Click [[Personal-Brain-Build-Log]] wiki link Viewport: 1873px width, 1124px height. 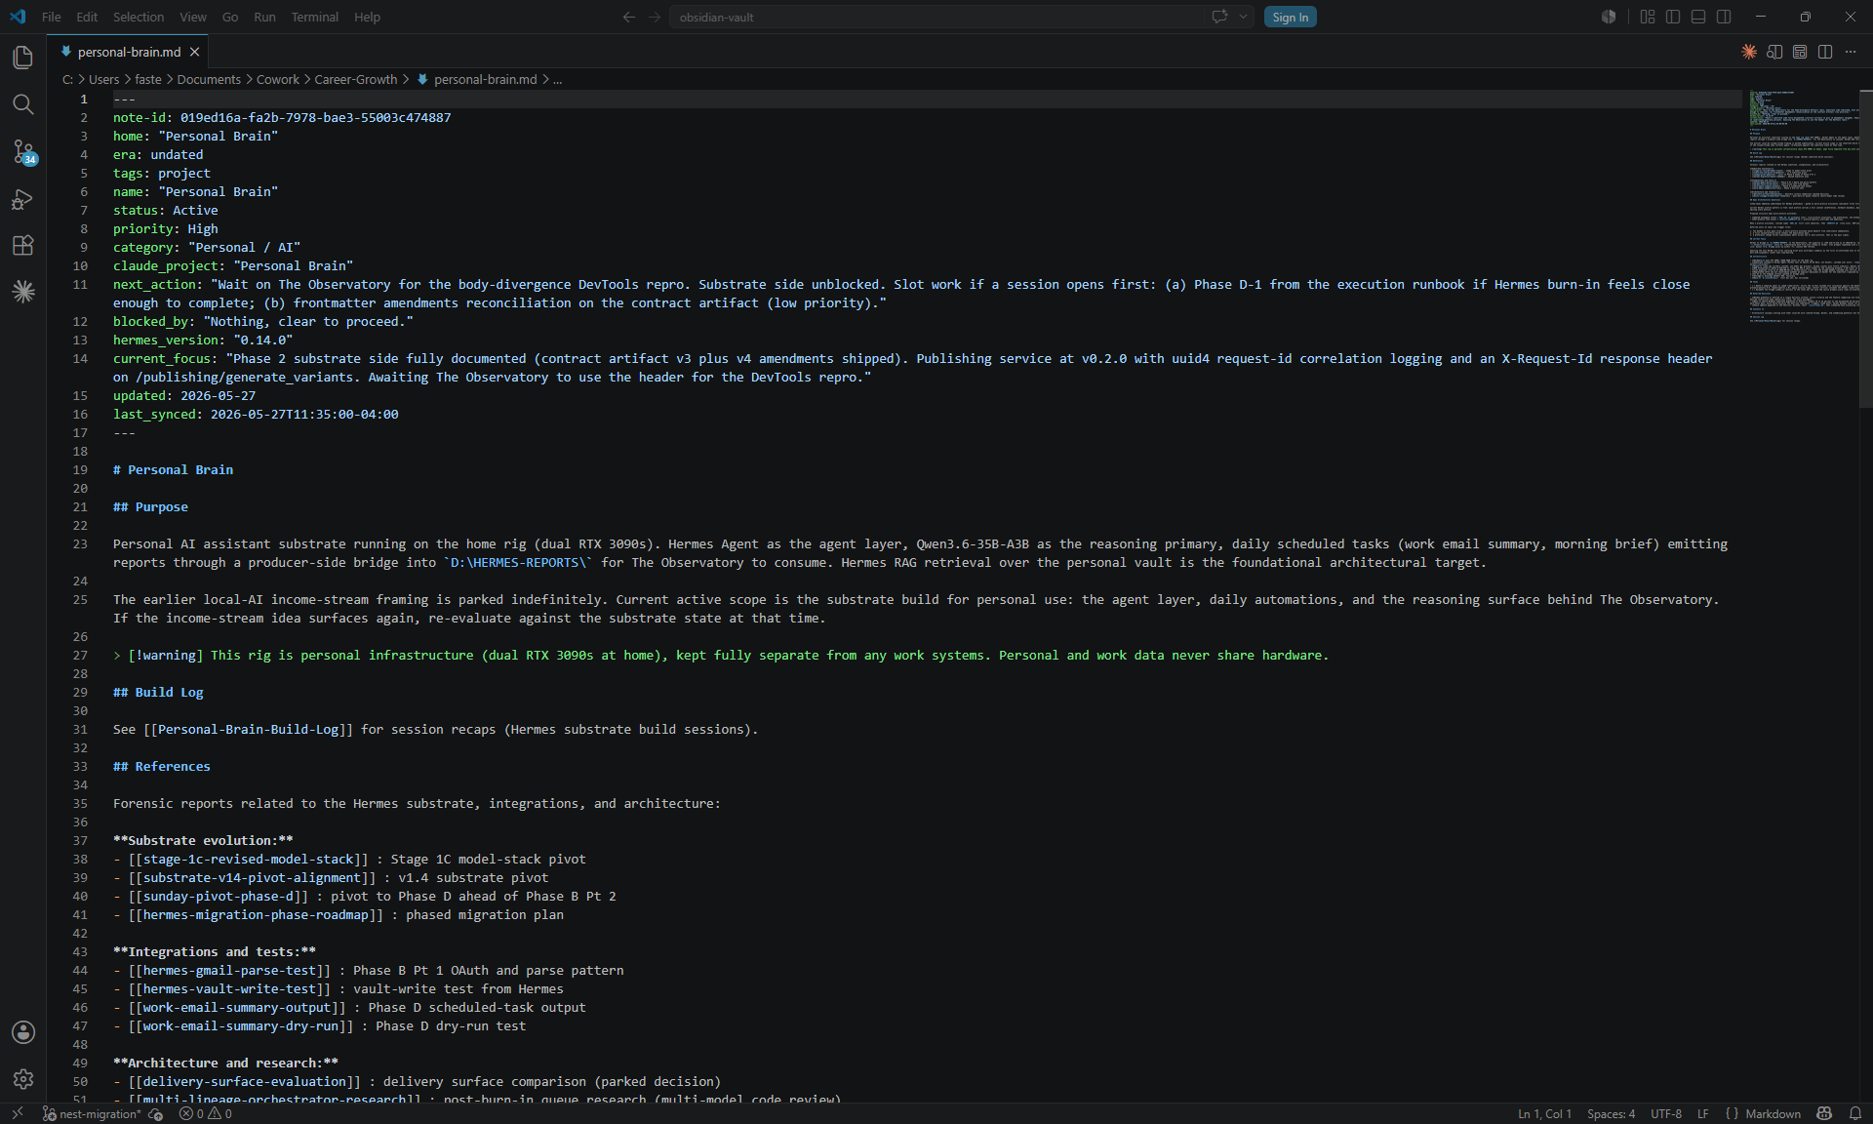pos(248,729)
